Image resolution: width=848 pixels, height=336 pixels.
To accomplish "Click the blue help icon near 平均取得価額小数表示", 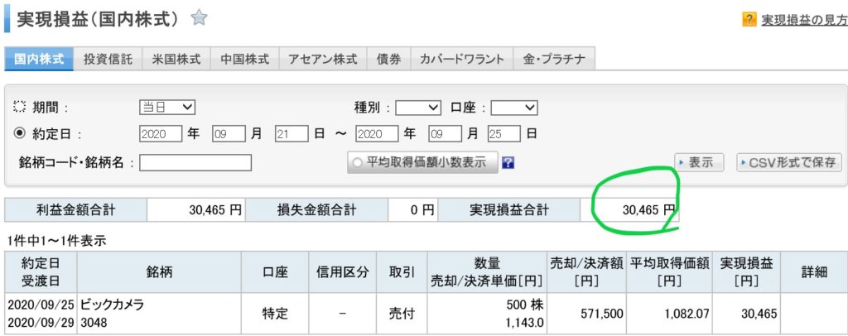I will pyautogui.click(x=508, y=162).
